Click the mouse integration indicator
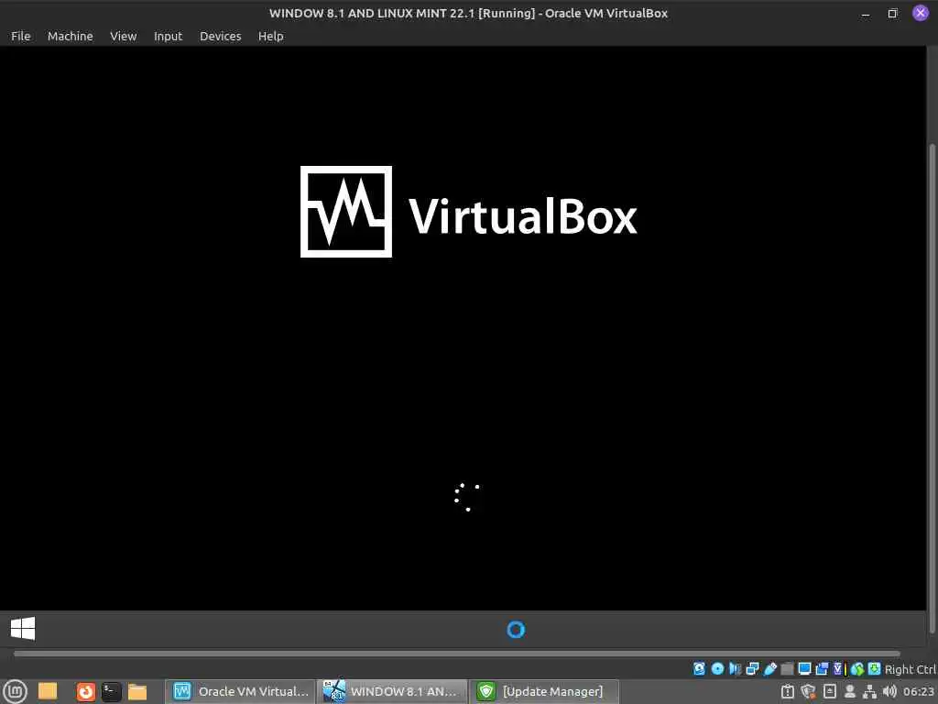Screen dimensions: 938x704 [x=857, y=668]
